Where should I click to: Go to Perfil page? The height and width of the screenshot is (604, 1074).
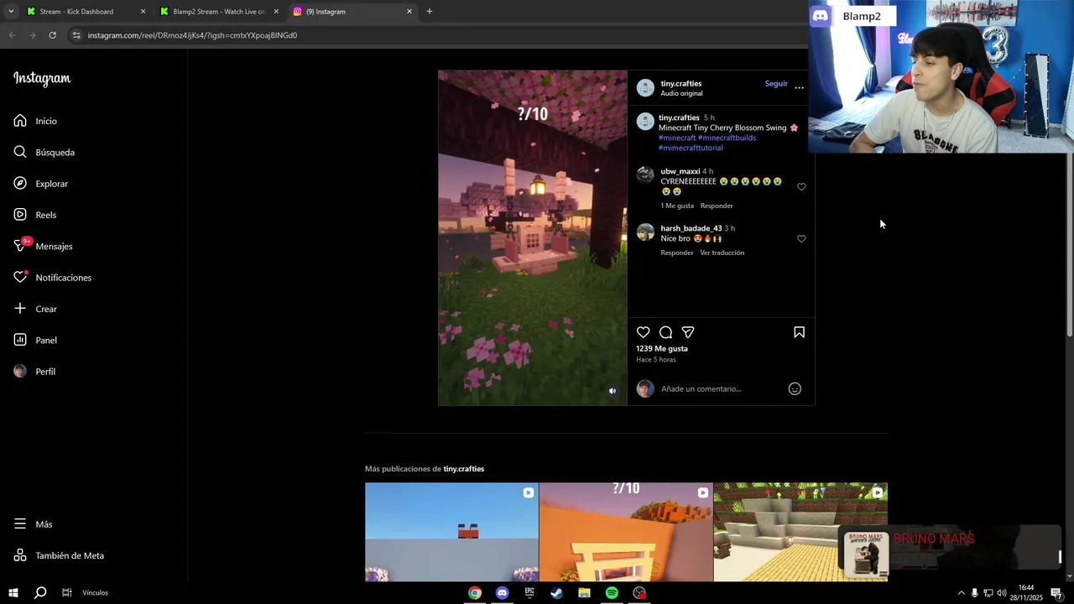point(34,372)
